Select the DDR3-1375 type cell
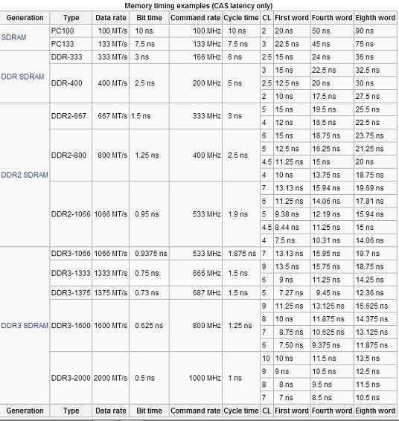This screenshot has height=421, width=399. (x=71, y=292)
